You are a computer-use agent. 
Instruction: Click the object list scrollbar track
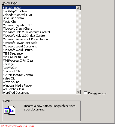pos(78,50)
